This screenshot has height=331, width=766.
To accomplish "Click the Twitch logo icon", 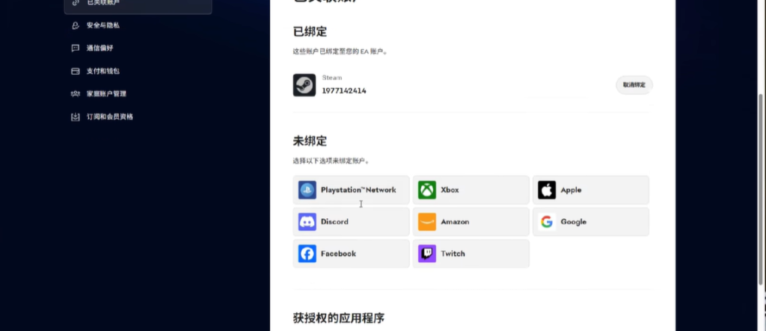I will point(427,254).
